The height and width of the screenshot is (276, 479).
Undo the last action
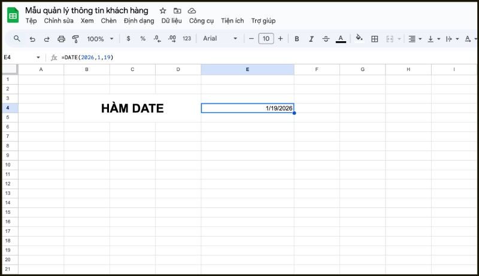[x=32, y=39]
